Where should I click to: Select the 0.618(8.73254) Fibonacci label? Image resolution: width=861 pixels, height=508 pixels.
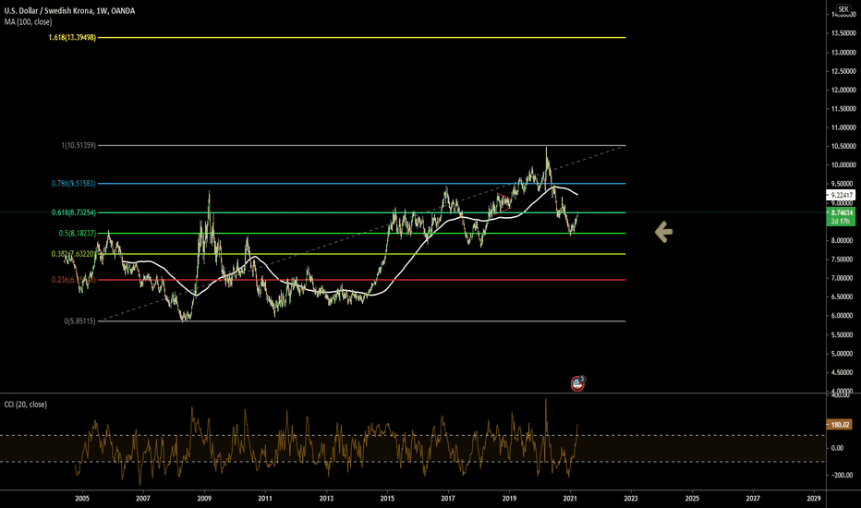tap(74, 212)
